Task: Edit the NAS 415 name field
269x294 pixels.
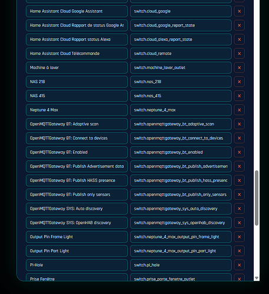Action: click(77, 96)
